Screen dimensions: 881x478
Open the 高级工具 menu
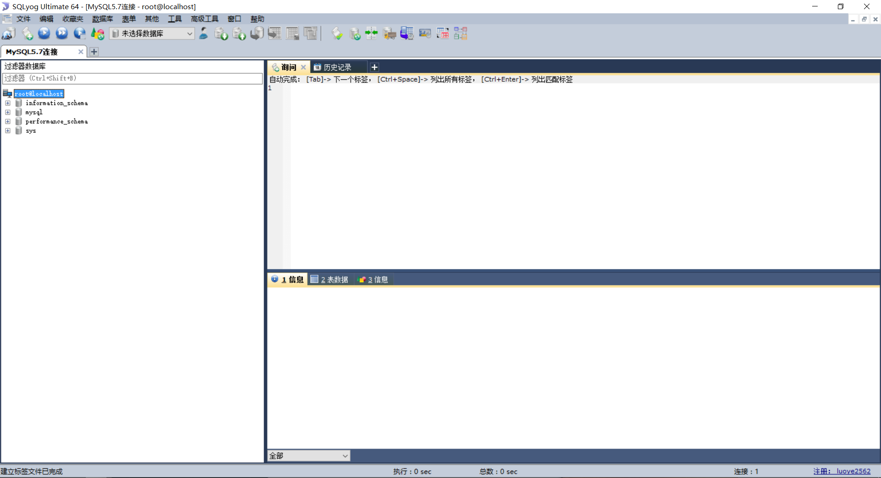(x=205, y=19)
